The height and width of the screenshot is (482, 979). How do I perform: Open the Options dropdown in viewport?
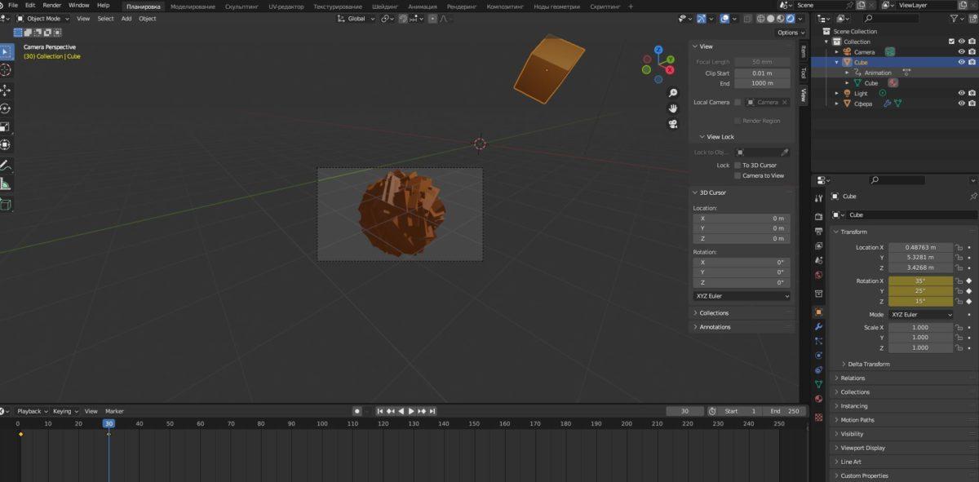click(790, 33)
